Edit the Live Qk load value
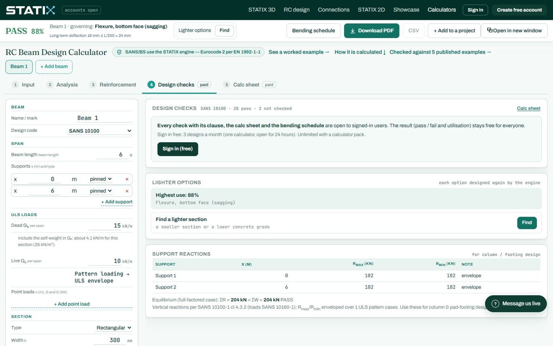Image resolution: width=553 pixels, height=346 pixels. (x=105, y=261)
